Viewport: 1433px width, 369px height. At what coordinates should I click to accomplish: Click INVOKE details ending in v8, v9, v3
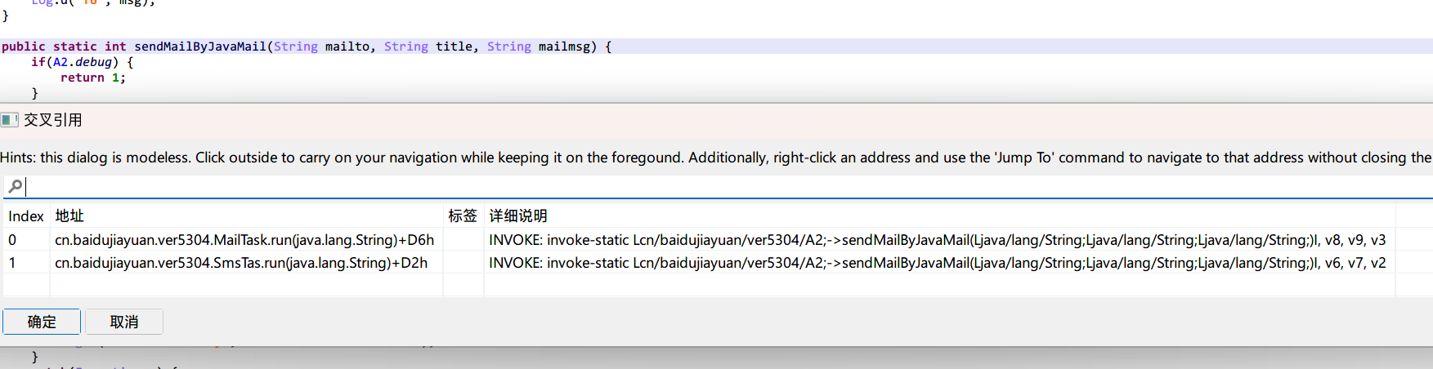(938, 240)
